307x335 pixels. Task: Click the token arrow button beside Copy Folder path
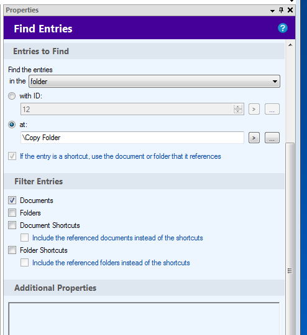pos(254,138)
